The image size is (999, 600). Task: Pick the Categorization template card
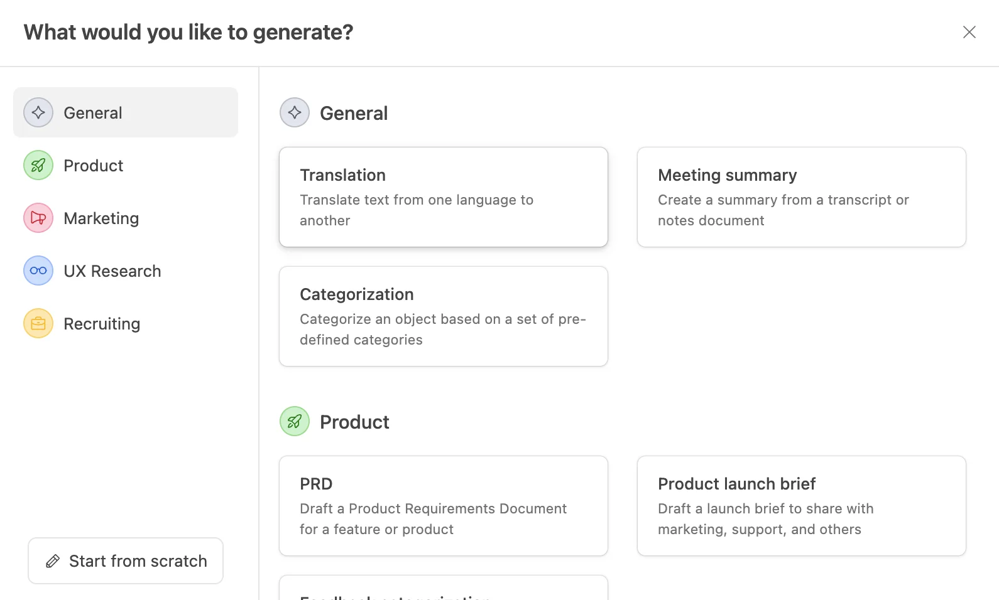[x=443, y=316]
